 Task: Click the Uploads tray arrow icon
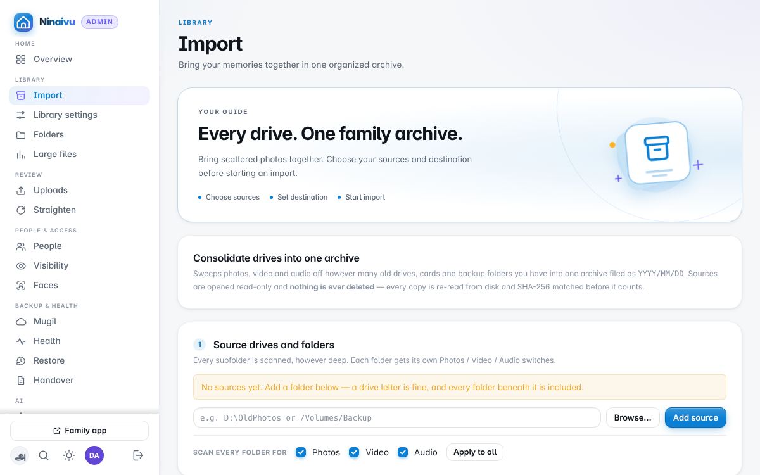(21, 190)
